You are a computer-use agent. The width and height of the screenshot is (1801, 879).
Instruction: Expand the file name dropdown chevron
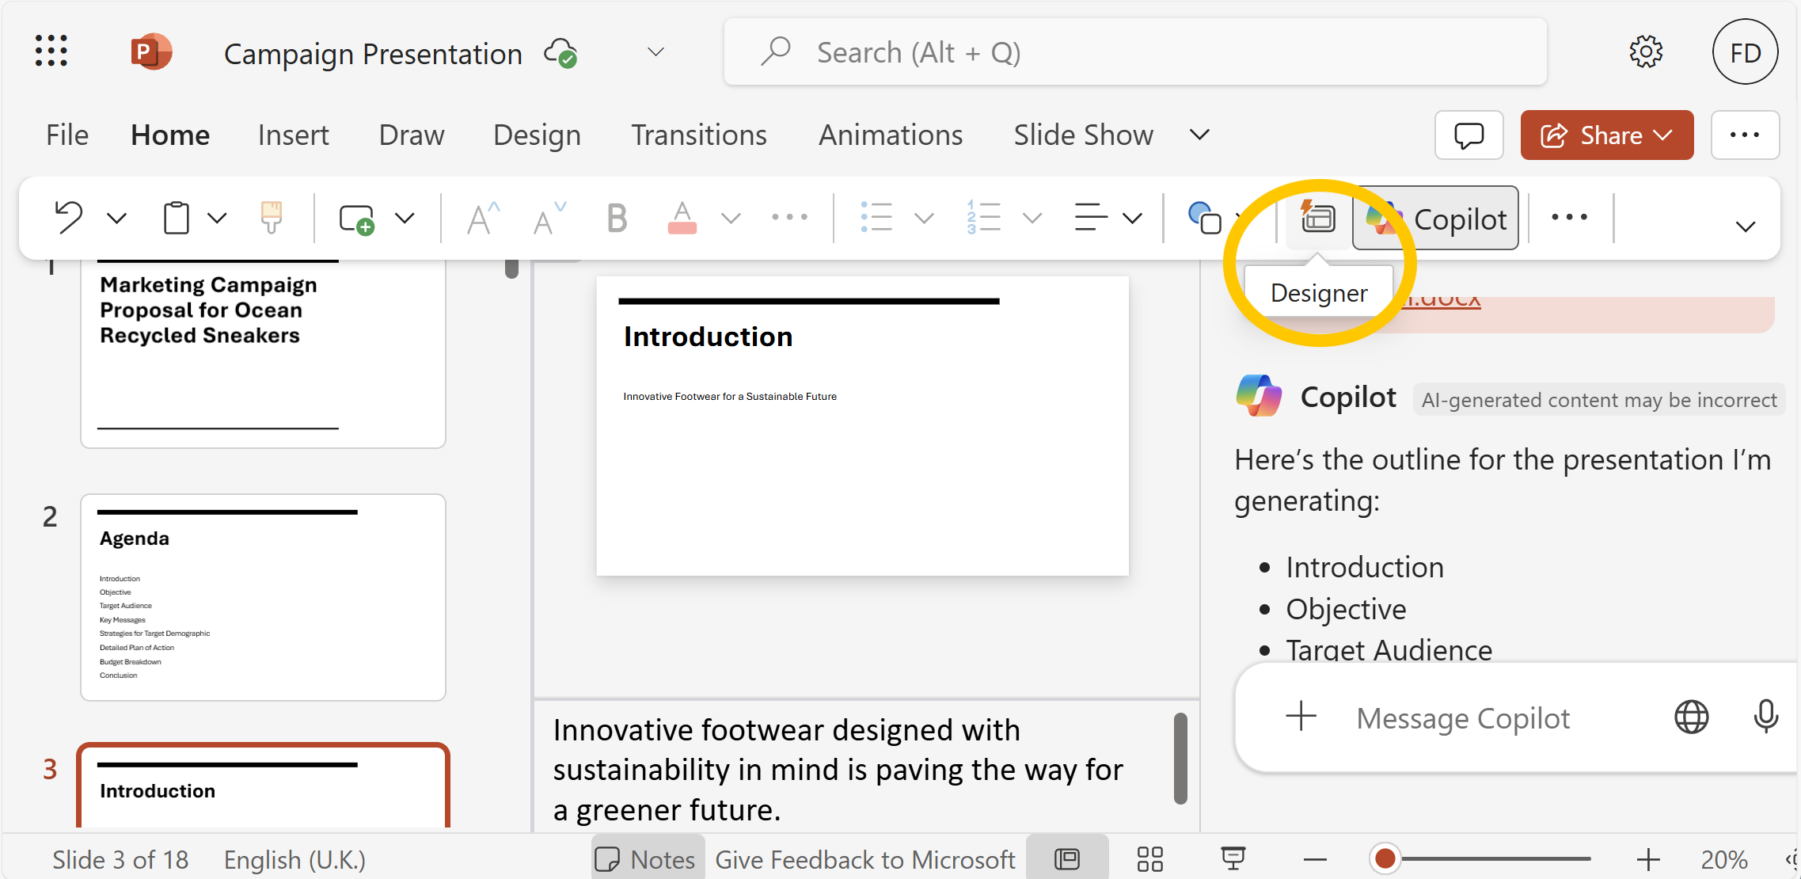[x=655, y=52]
